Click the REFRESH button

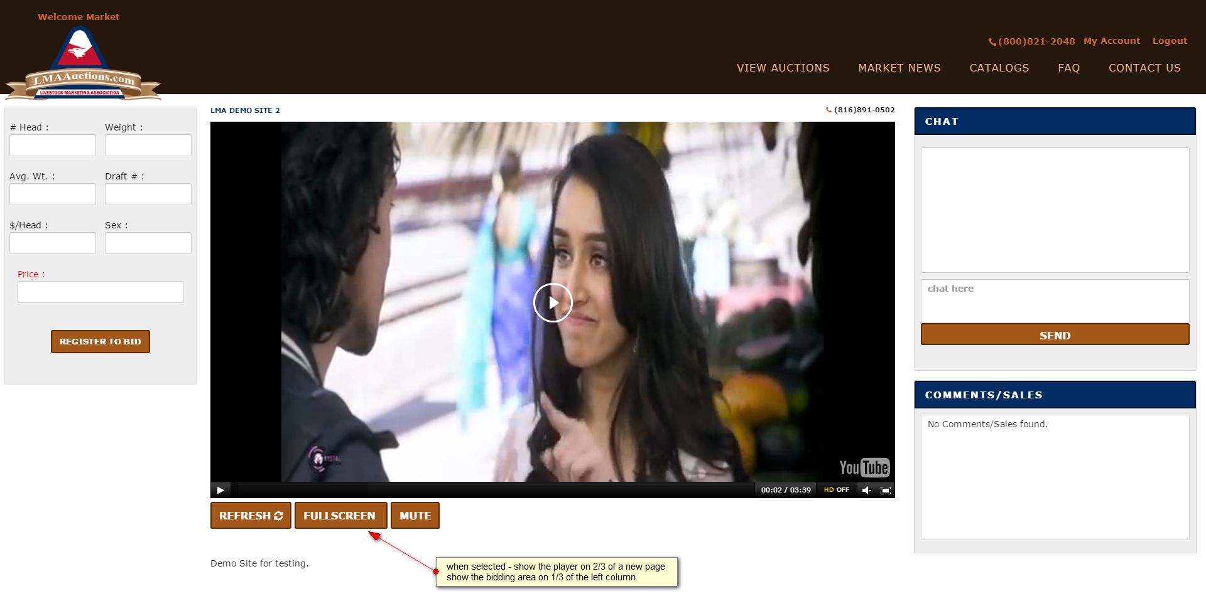pyautogui.click(x=251, y=516)
